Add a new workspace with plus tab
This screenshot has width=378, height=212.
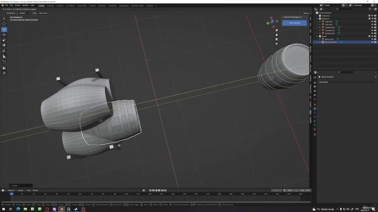[156, 5]
